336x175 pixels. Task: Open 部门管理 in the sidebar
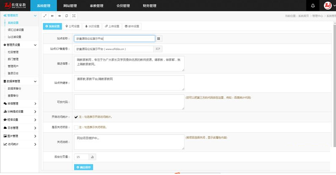(13, 59)
